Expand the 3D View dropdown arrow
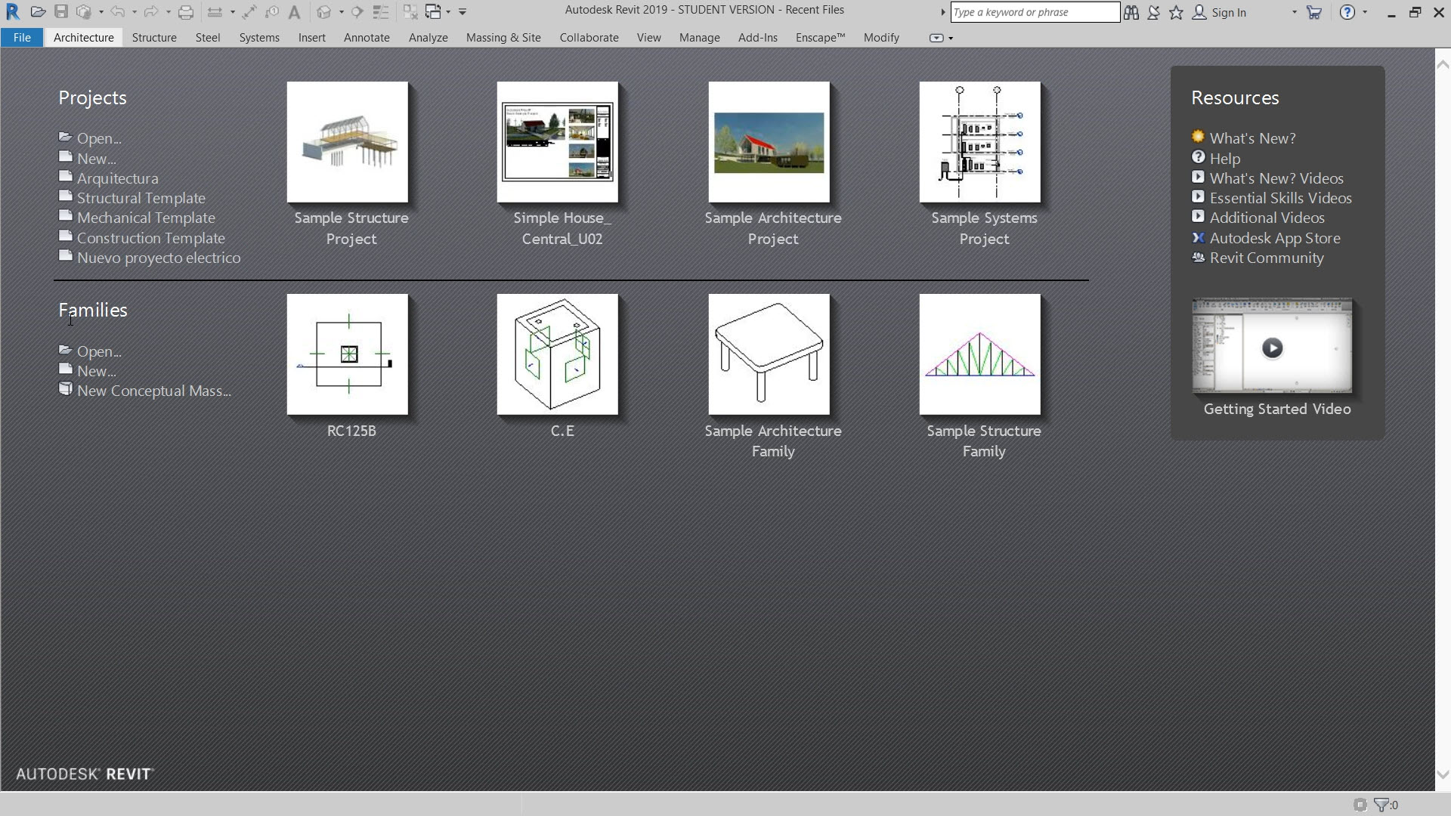 [341, 12]
